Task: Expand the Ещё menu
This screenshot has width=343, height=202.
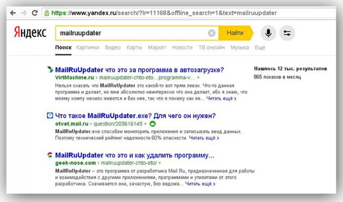Action: tap(260, 48)
